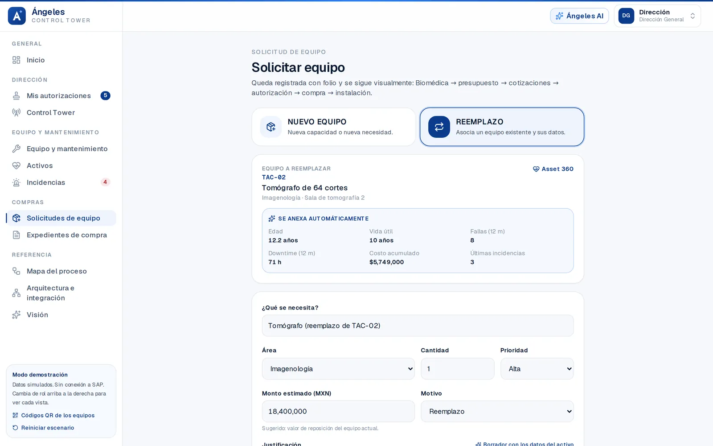
Task: Click the Monto estimado (MXN) field
Action: tap(338, 412)
